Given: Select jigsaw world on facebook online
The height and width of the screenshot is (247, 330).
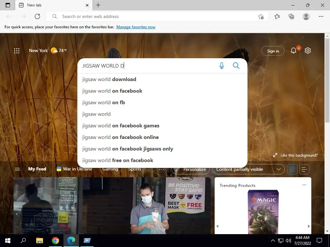Looking at the screenshot, I should (x=162, y=137).
